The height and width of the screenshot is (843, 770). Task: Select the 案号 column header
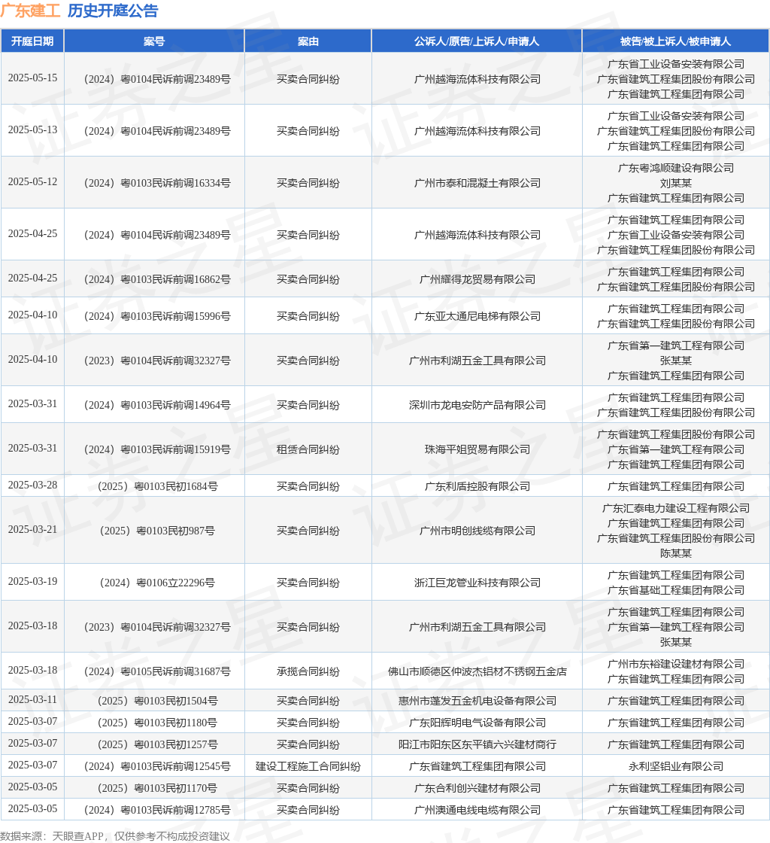point(154,41)
